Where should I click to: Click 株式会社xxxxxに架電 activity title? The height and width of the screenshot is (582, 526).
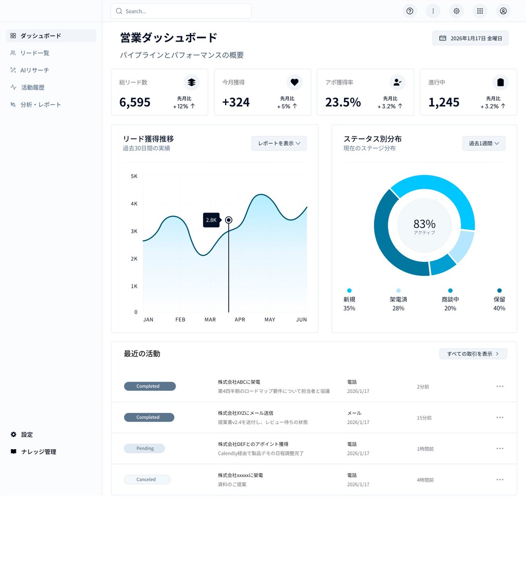[240, 475]
